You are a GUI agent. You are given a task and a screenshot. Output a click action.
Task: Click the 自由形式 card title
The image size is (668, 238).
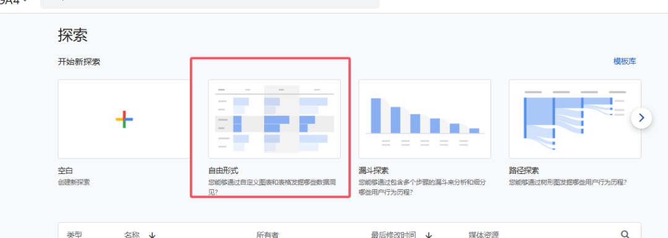223,171
